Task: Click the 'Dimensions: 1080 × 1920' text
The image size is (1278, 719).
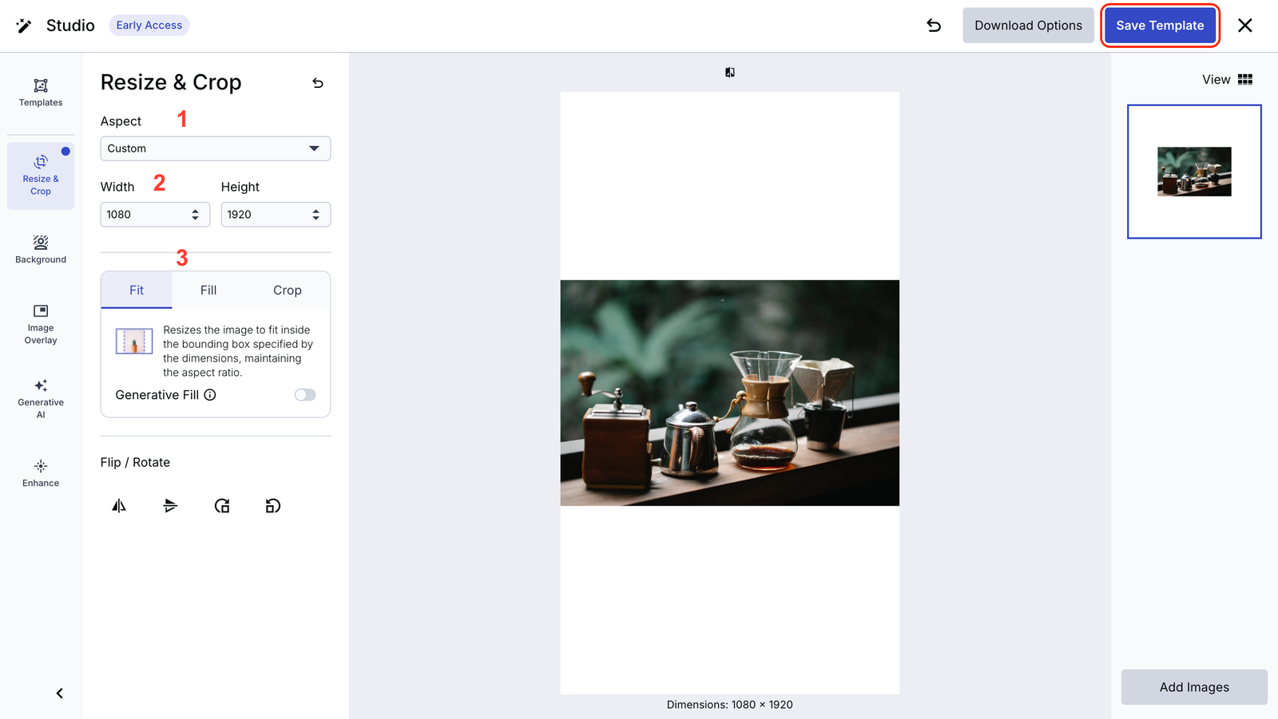Action: (x=730, y=705)
